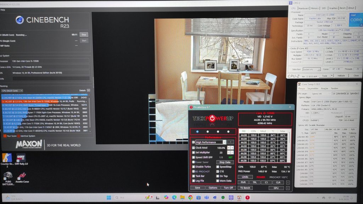Toggle the Clock Mod checkbox
Image resolution: width=363 pixels, height=204 pixels.
(193, 148)
